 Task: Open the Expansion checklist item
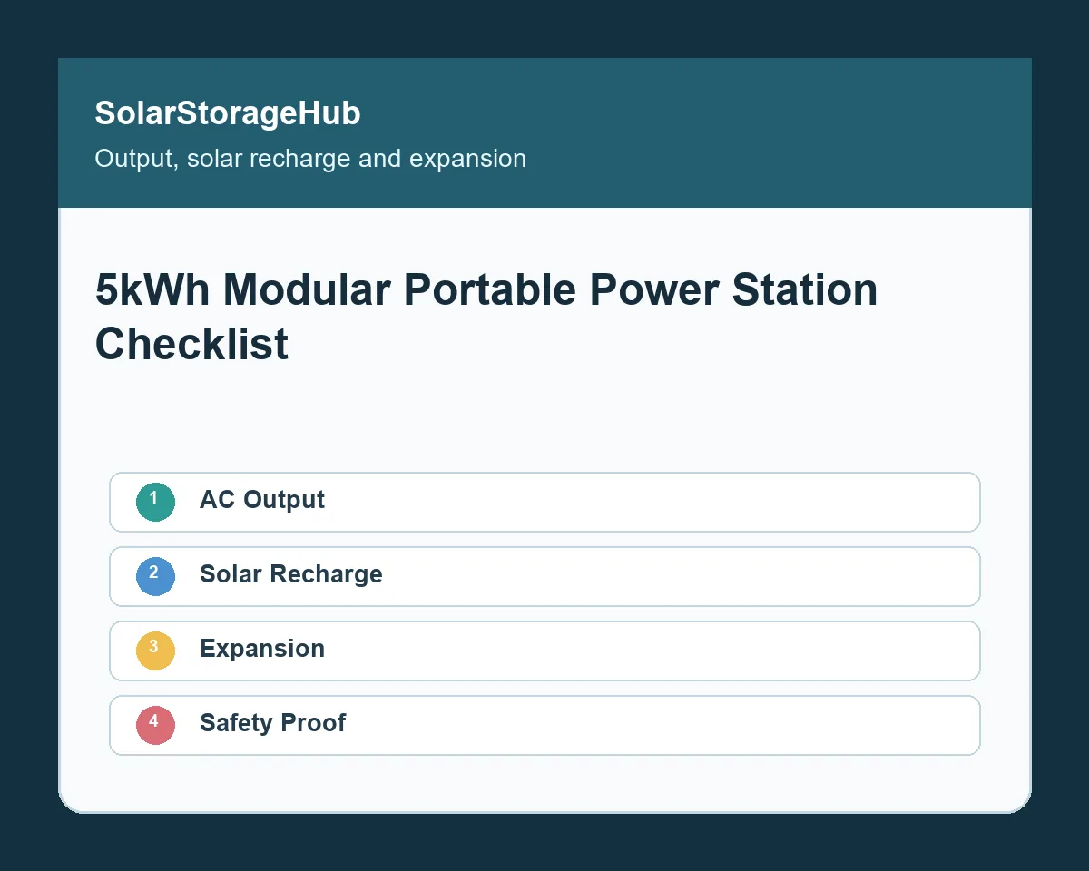(x=544, y=651)
